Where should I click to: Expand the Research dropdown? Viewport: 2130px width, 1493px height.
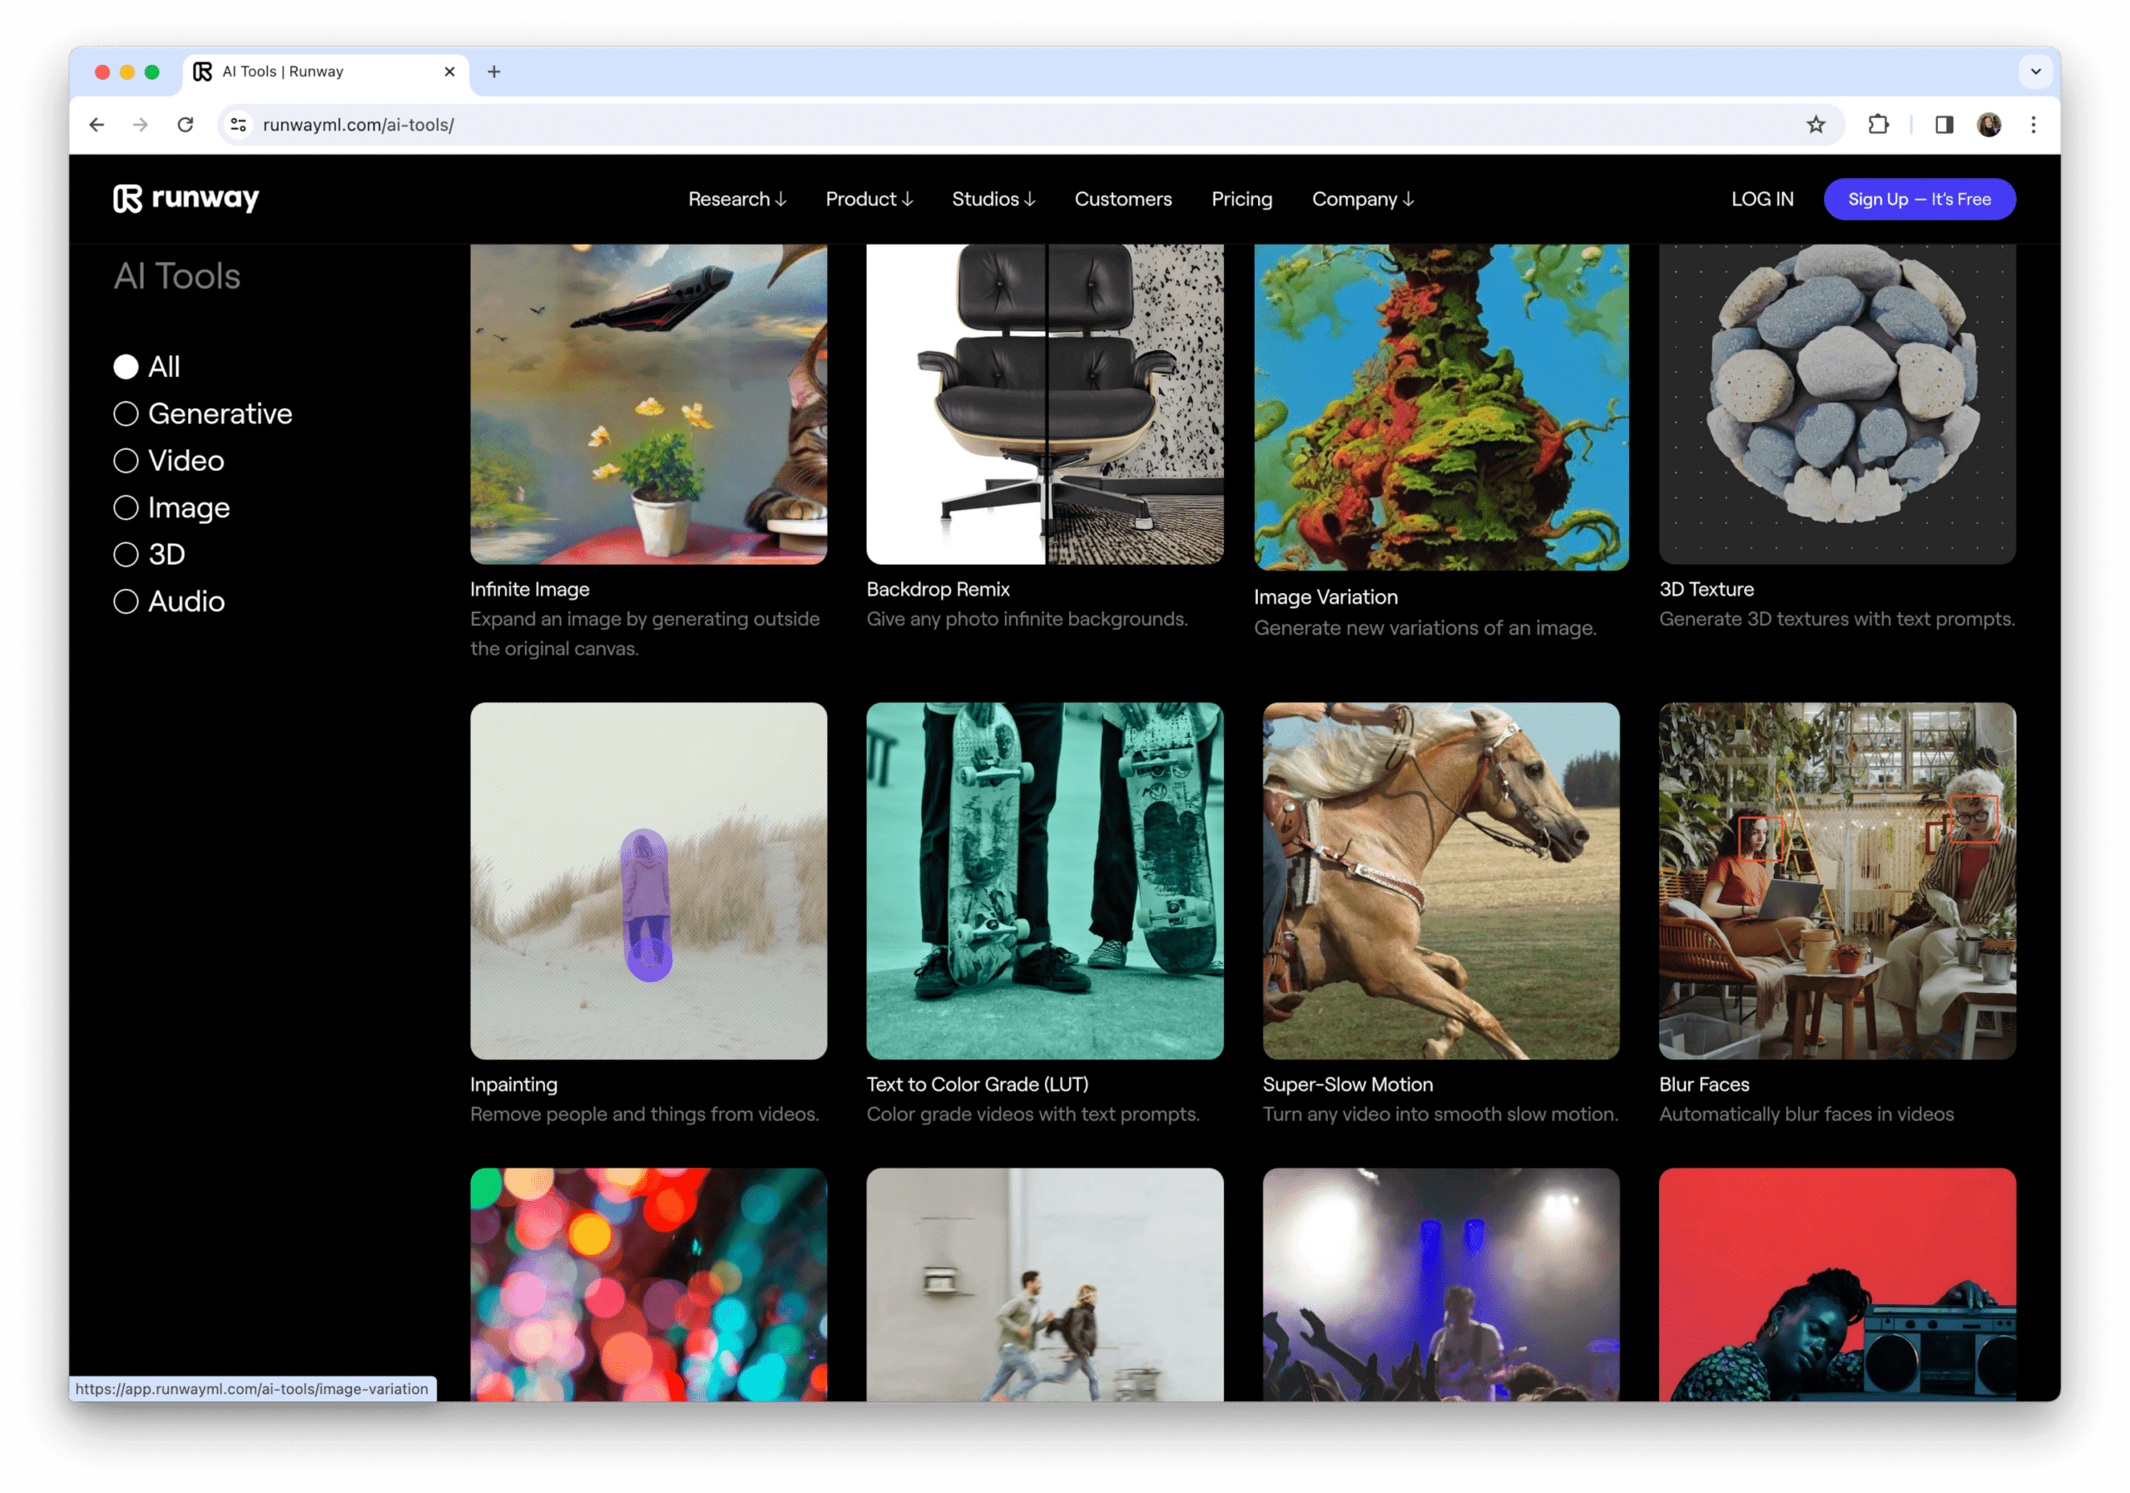click(736, 199)
